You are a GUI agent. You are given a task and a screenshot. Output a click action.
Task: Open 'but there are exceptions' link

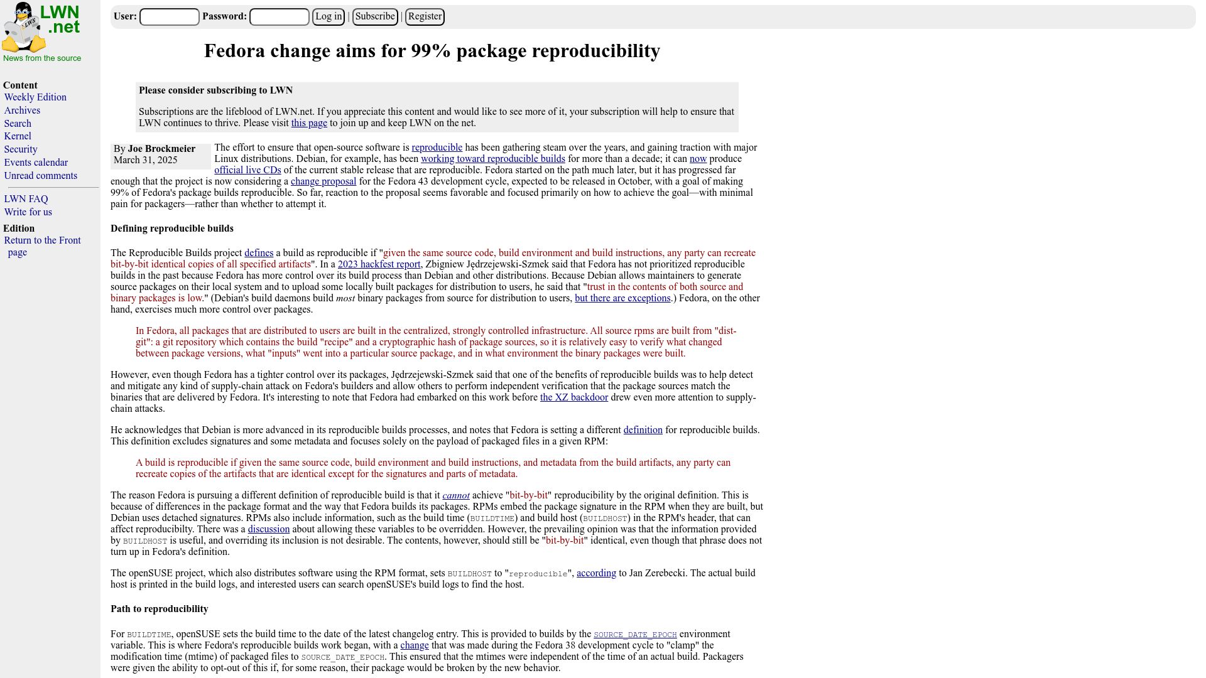coord(622,298)
